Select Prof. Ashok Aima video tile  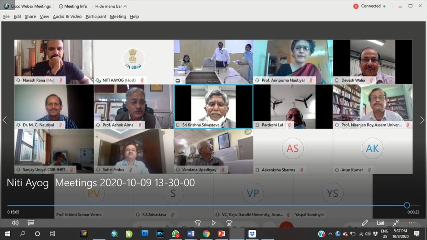point(134,107)
